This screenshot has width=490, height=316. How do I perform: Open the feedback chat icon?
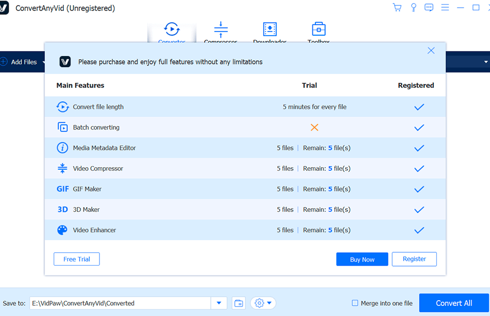click(x=429, y=7)
